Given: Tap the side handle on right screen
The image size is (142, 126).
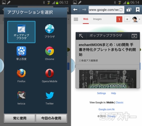Looking at the screenshot, I should (x=73, y=66).
